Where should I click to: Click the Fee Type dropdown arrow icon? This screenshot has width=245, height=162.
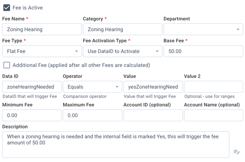point(76,51)
